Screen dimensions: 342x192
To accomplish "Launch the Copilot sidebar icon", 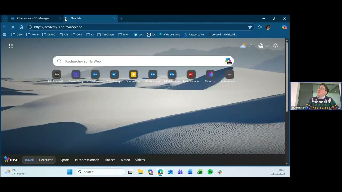I will coord(285,27).
